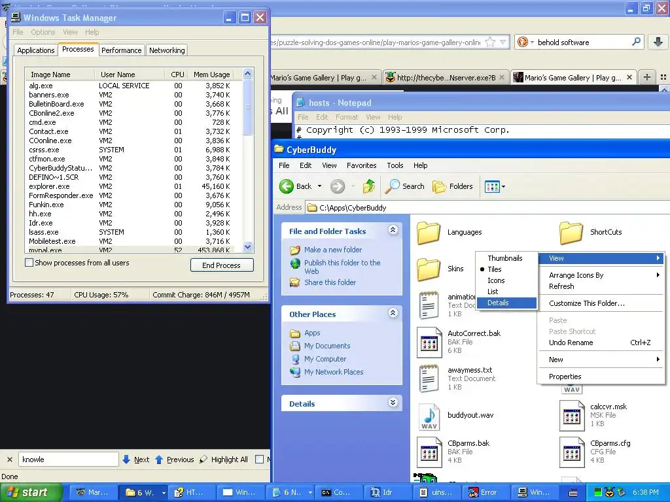
Task: Switch to the Applications tab in Task Manager
Action: click(36, 50)
